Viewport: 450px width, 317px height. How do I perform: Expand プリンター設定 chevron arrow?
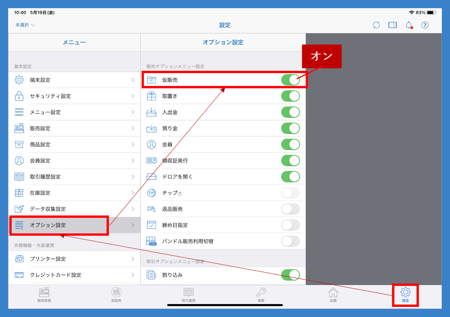click(x=133, y=259)
